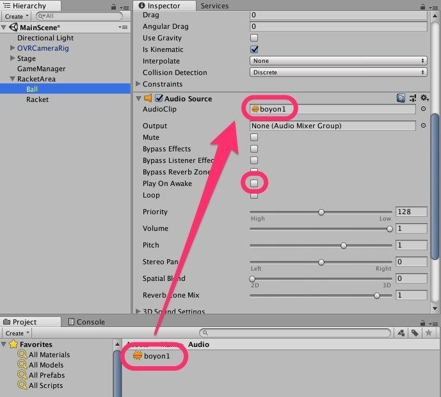Viewport: 441px width, 397px height.
Task: Select the GameManager object in Hierarchy
Action: tap(41, 69)
